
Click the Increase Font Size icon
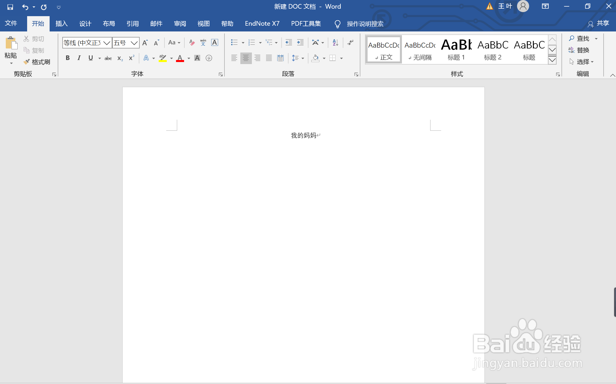pos(145,43)
